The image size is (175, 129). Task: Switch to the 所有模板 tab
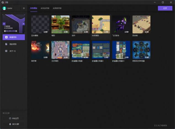(33, 8)
